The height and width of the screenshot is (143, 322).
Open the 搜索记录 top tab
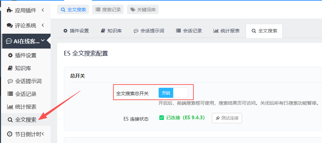click(108, 10)
